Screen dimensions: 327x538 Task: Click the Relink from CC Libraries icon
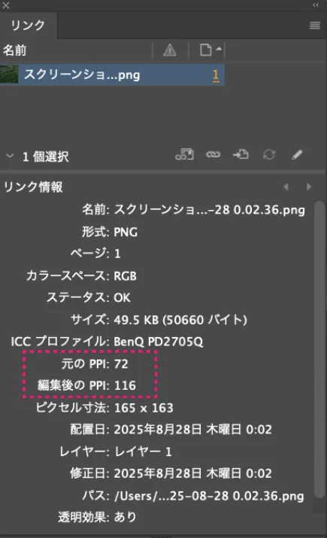[184, 154]
